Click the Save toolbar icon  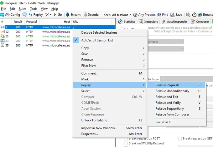click(172, 15)
